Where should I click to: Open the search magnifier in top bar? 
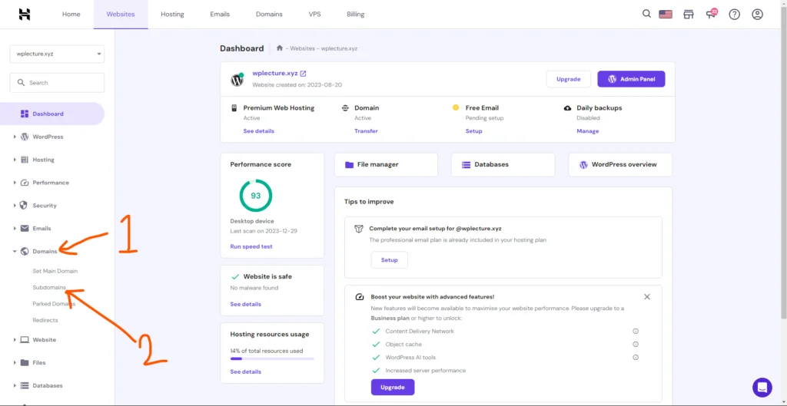[646, 14]
